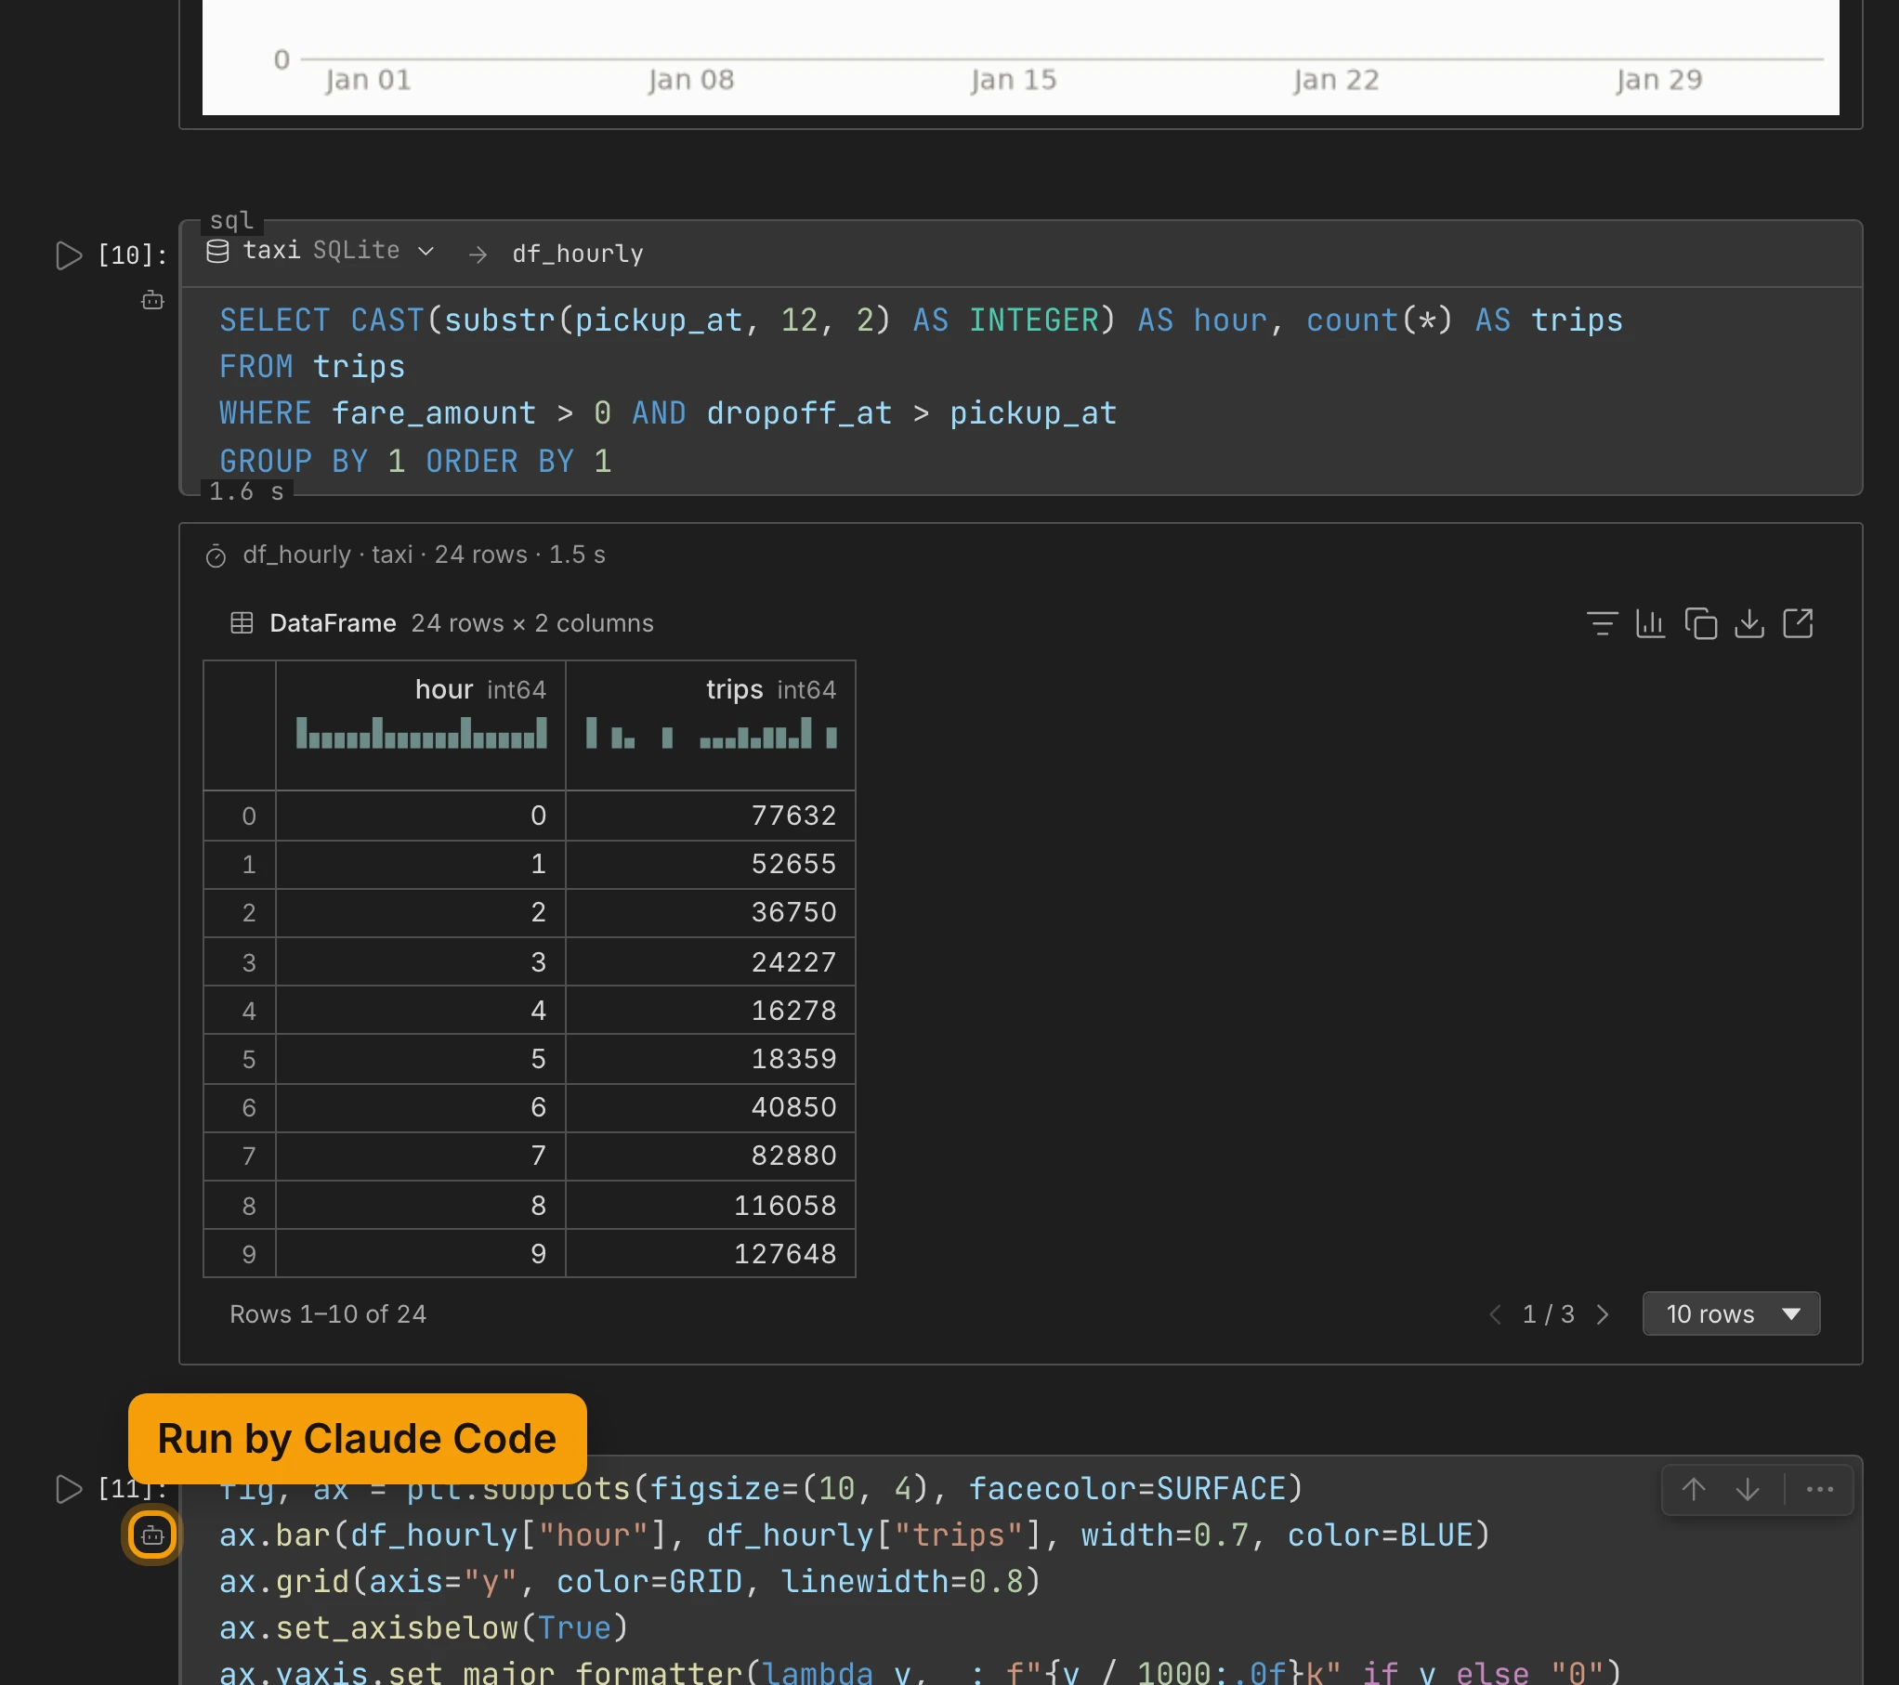Click the 'sql' cell type label
Image resolution: width=1899 pixels, height=1685 pixels.
[231, 220]
